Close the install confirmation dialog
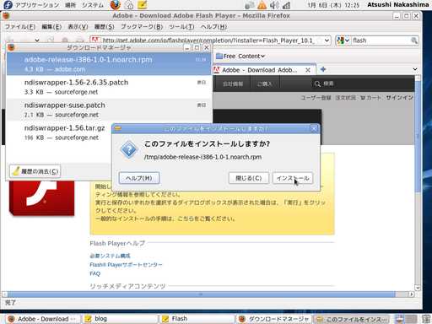This screenshot has width=432, height=324. [x=314, y=128]
